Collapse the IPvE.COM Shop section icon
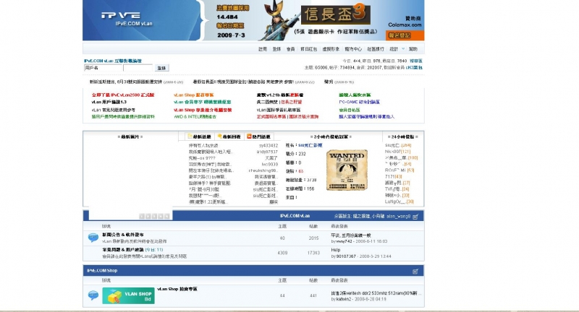 tap(415, 272)
